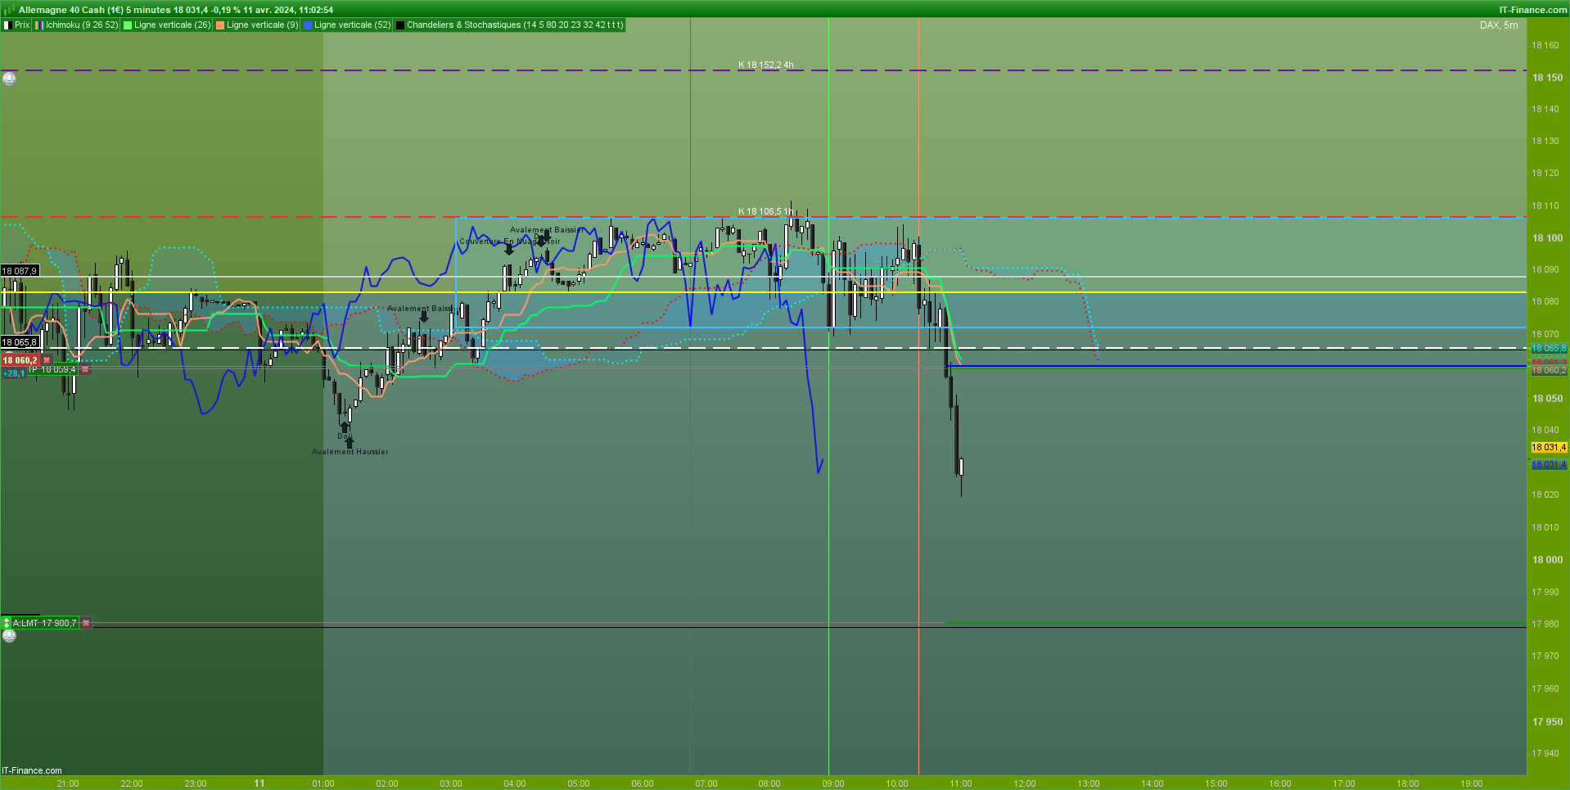1570x790 pixels.
Task: Click the IT-Finance.com link at bottom left
Action: coord(32,770)
